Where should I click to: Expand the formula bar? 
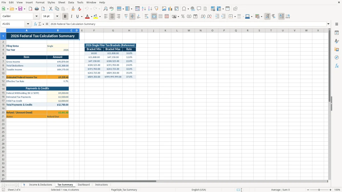click(x=328, y=24)
